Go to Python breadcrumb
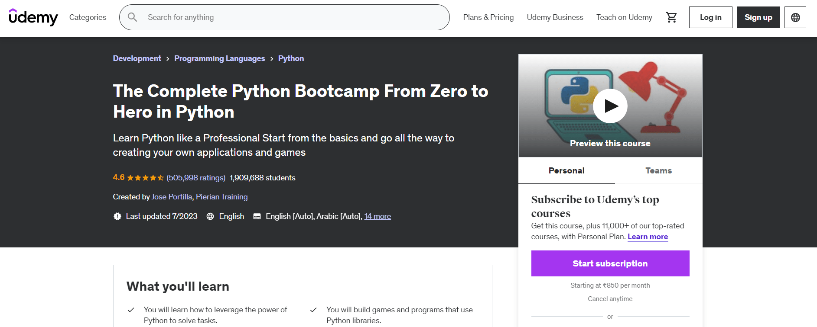Screen dimensions: 817x327 coord(291,58)
